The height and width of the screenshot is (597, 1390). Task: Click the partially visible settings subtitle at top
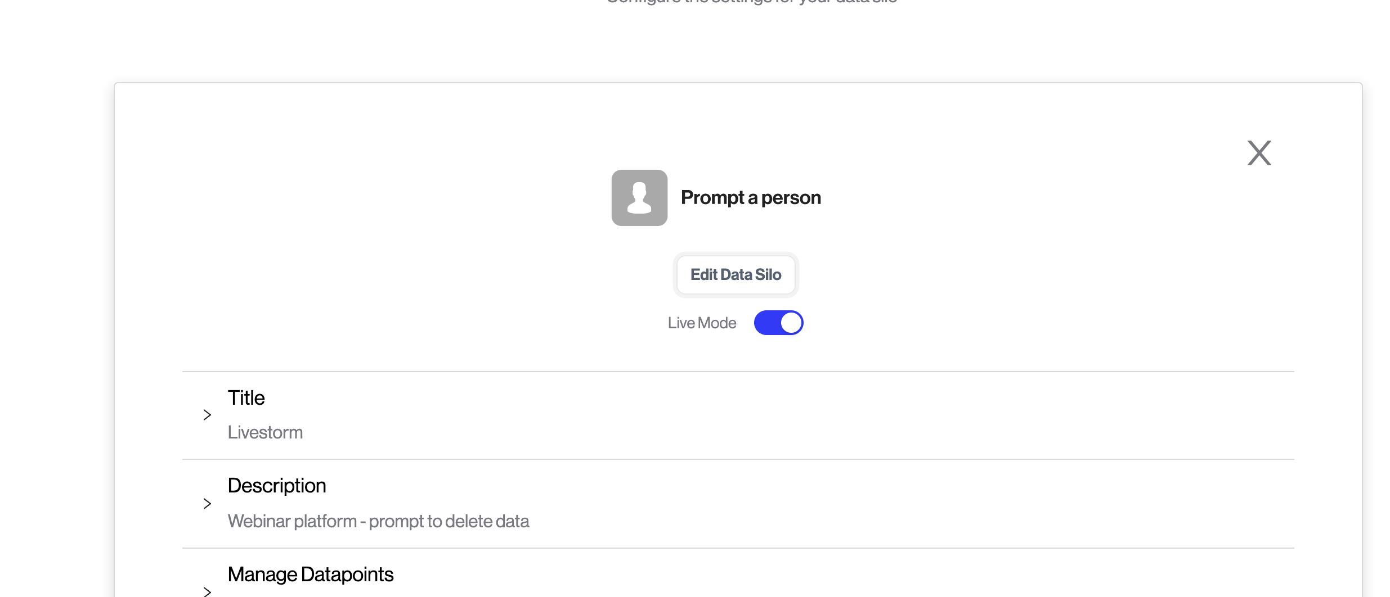[751, 2]
